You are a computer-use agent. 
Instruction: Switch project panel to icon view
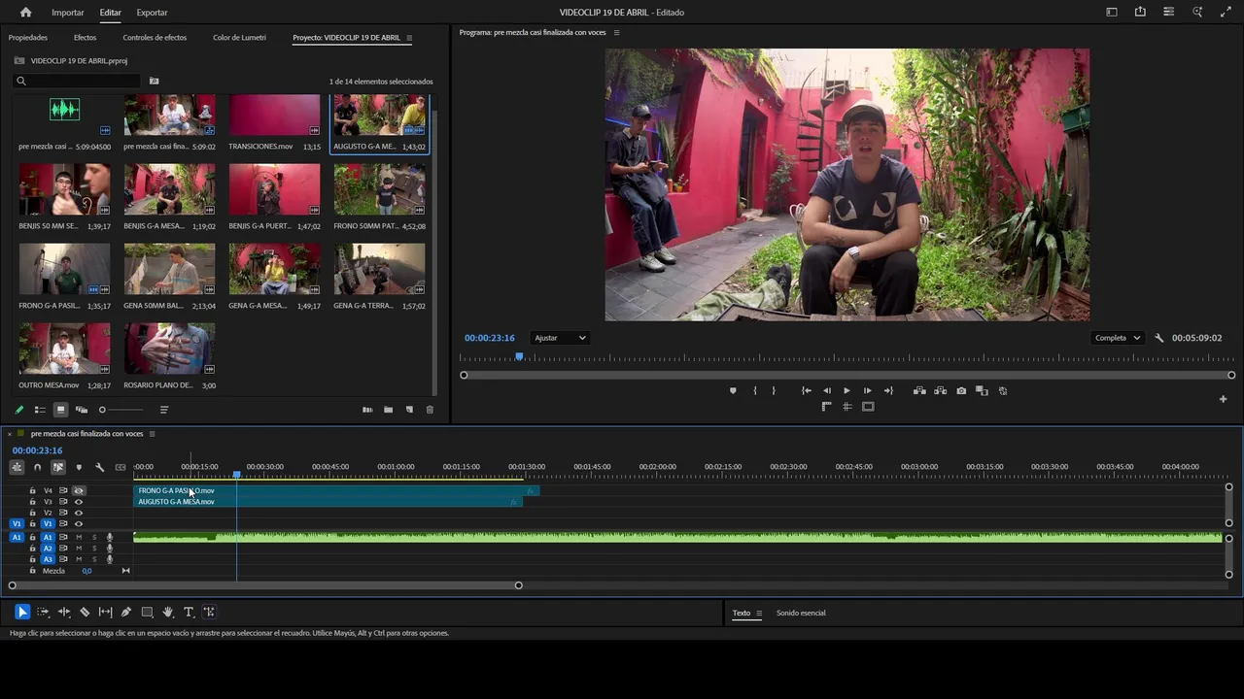click(60, 410)
